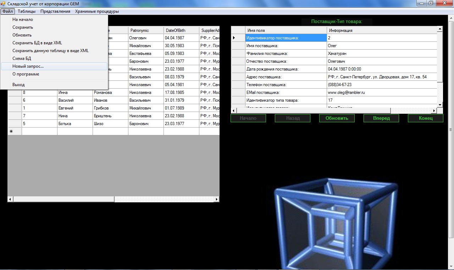
Task: Click 'Схема БД' menu entry
Action: pos(22,58)
